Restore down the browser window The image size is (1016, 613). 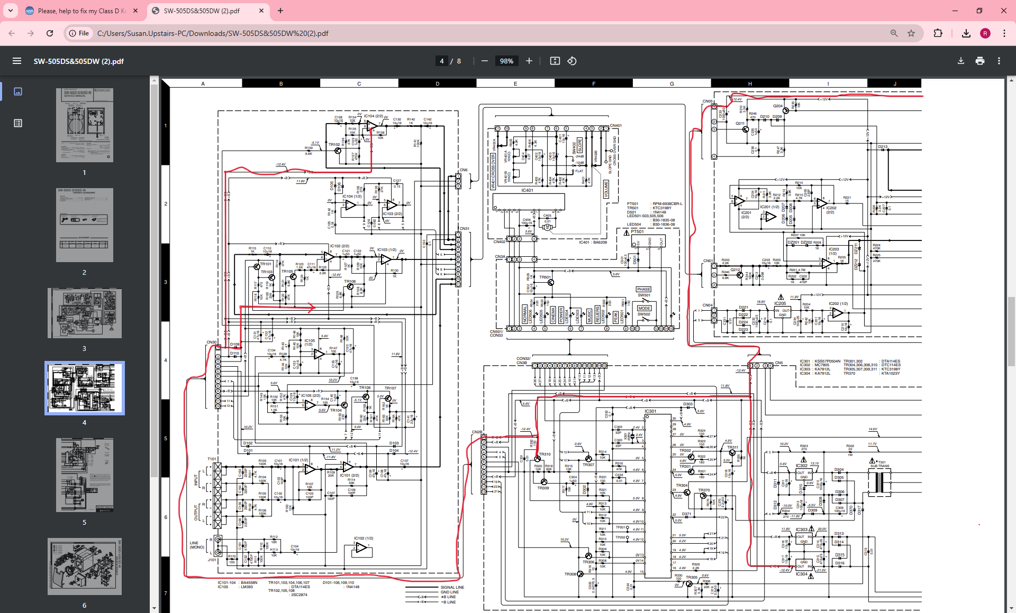[979, 11]
